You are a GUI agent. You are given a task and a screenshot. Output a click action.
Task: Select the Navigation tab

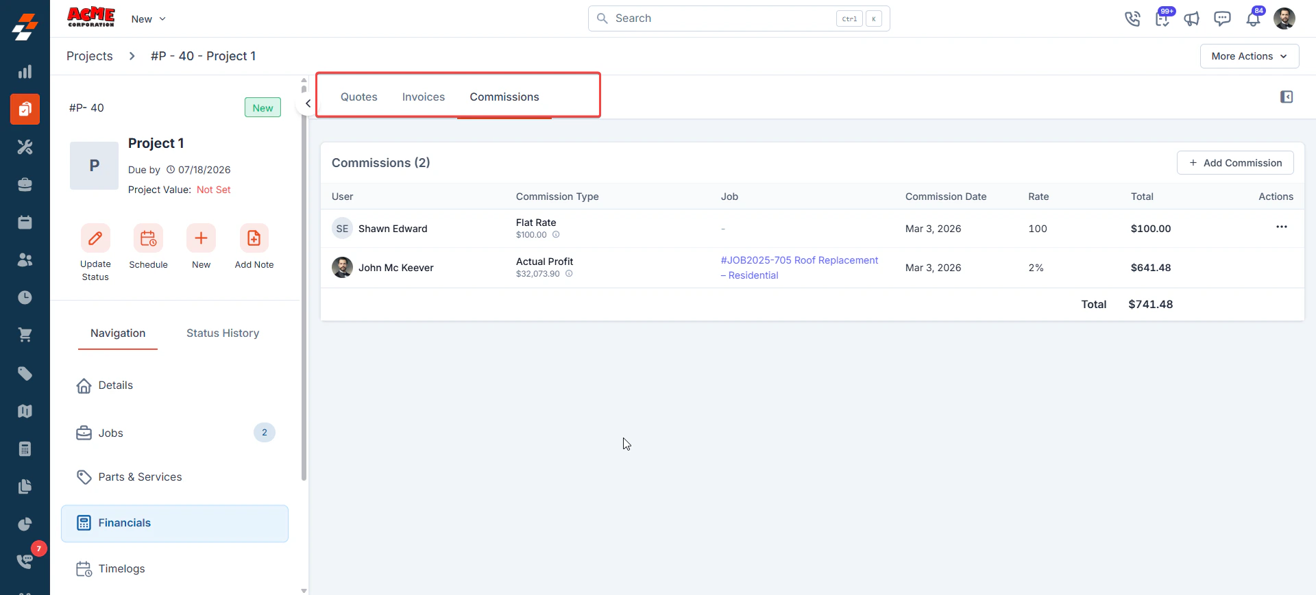click(118, 333)
